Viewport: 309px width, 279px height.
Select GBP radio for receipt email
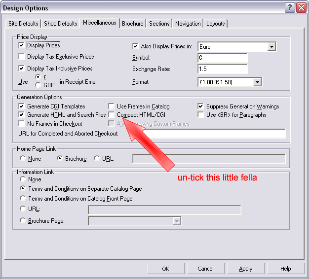tap(37, 85)
